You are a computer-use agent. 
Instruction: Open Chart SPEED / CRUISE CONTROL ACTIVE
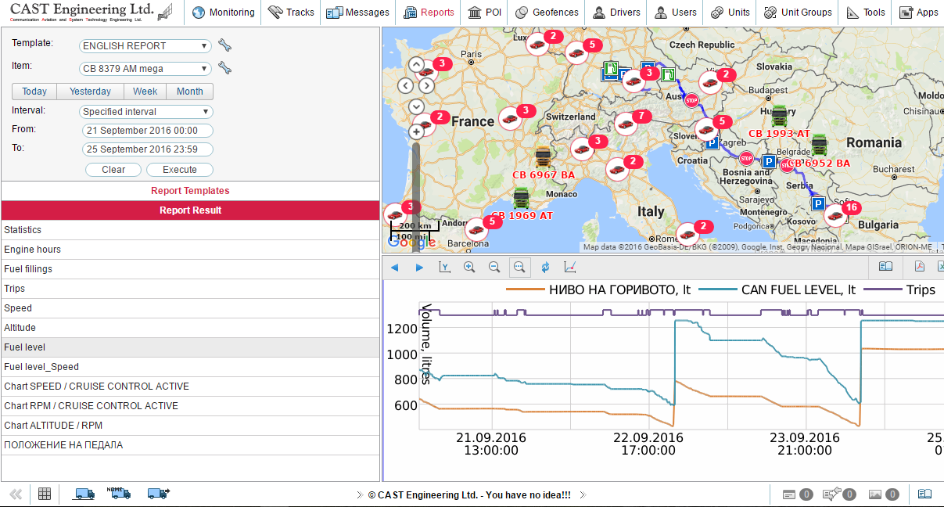tap(190, 387)
